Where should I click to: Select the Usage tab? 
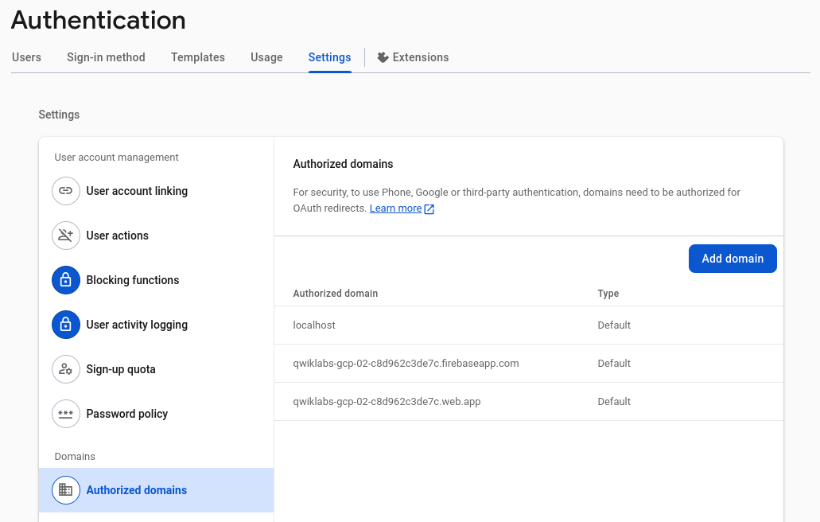point(266,57)
